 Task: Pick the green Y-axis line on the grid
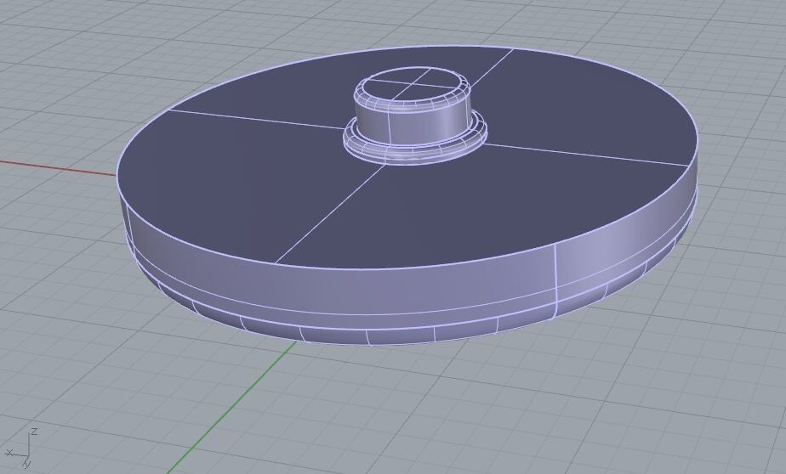231,407
